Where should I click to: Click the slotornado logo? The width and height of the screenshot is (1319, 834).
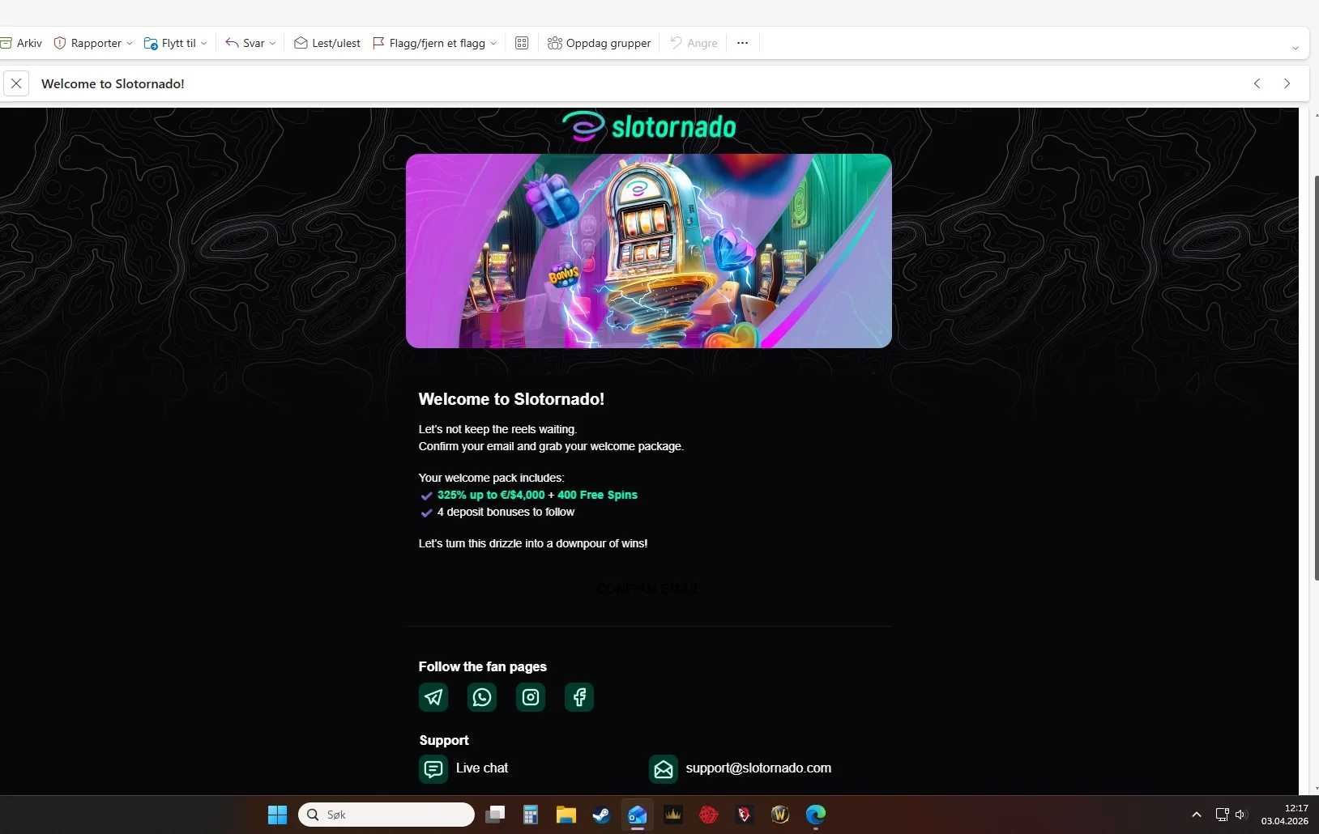pos(649,126)
